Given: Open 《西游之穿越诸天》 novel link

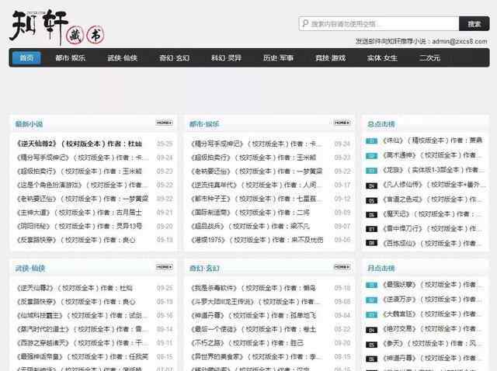Looking at the screenshot, I should [x=82, y=343].
